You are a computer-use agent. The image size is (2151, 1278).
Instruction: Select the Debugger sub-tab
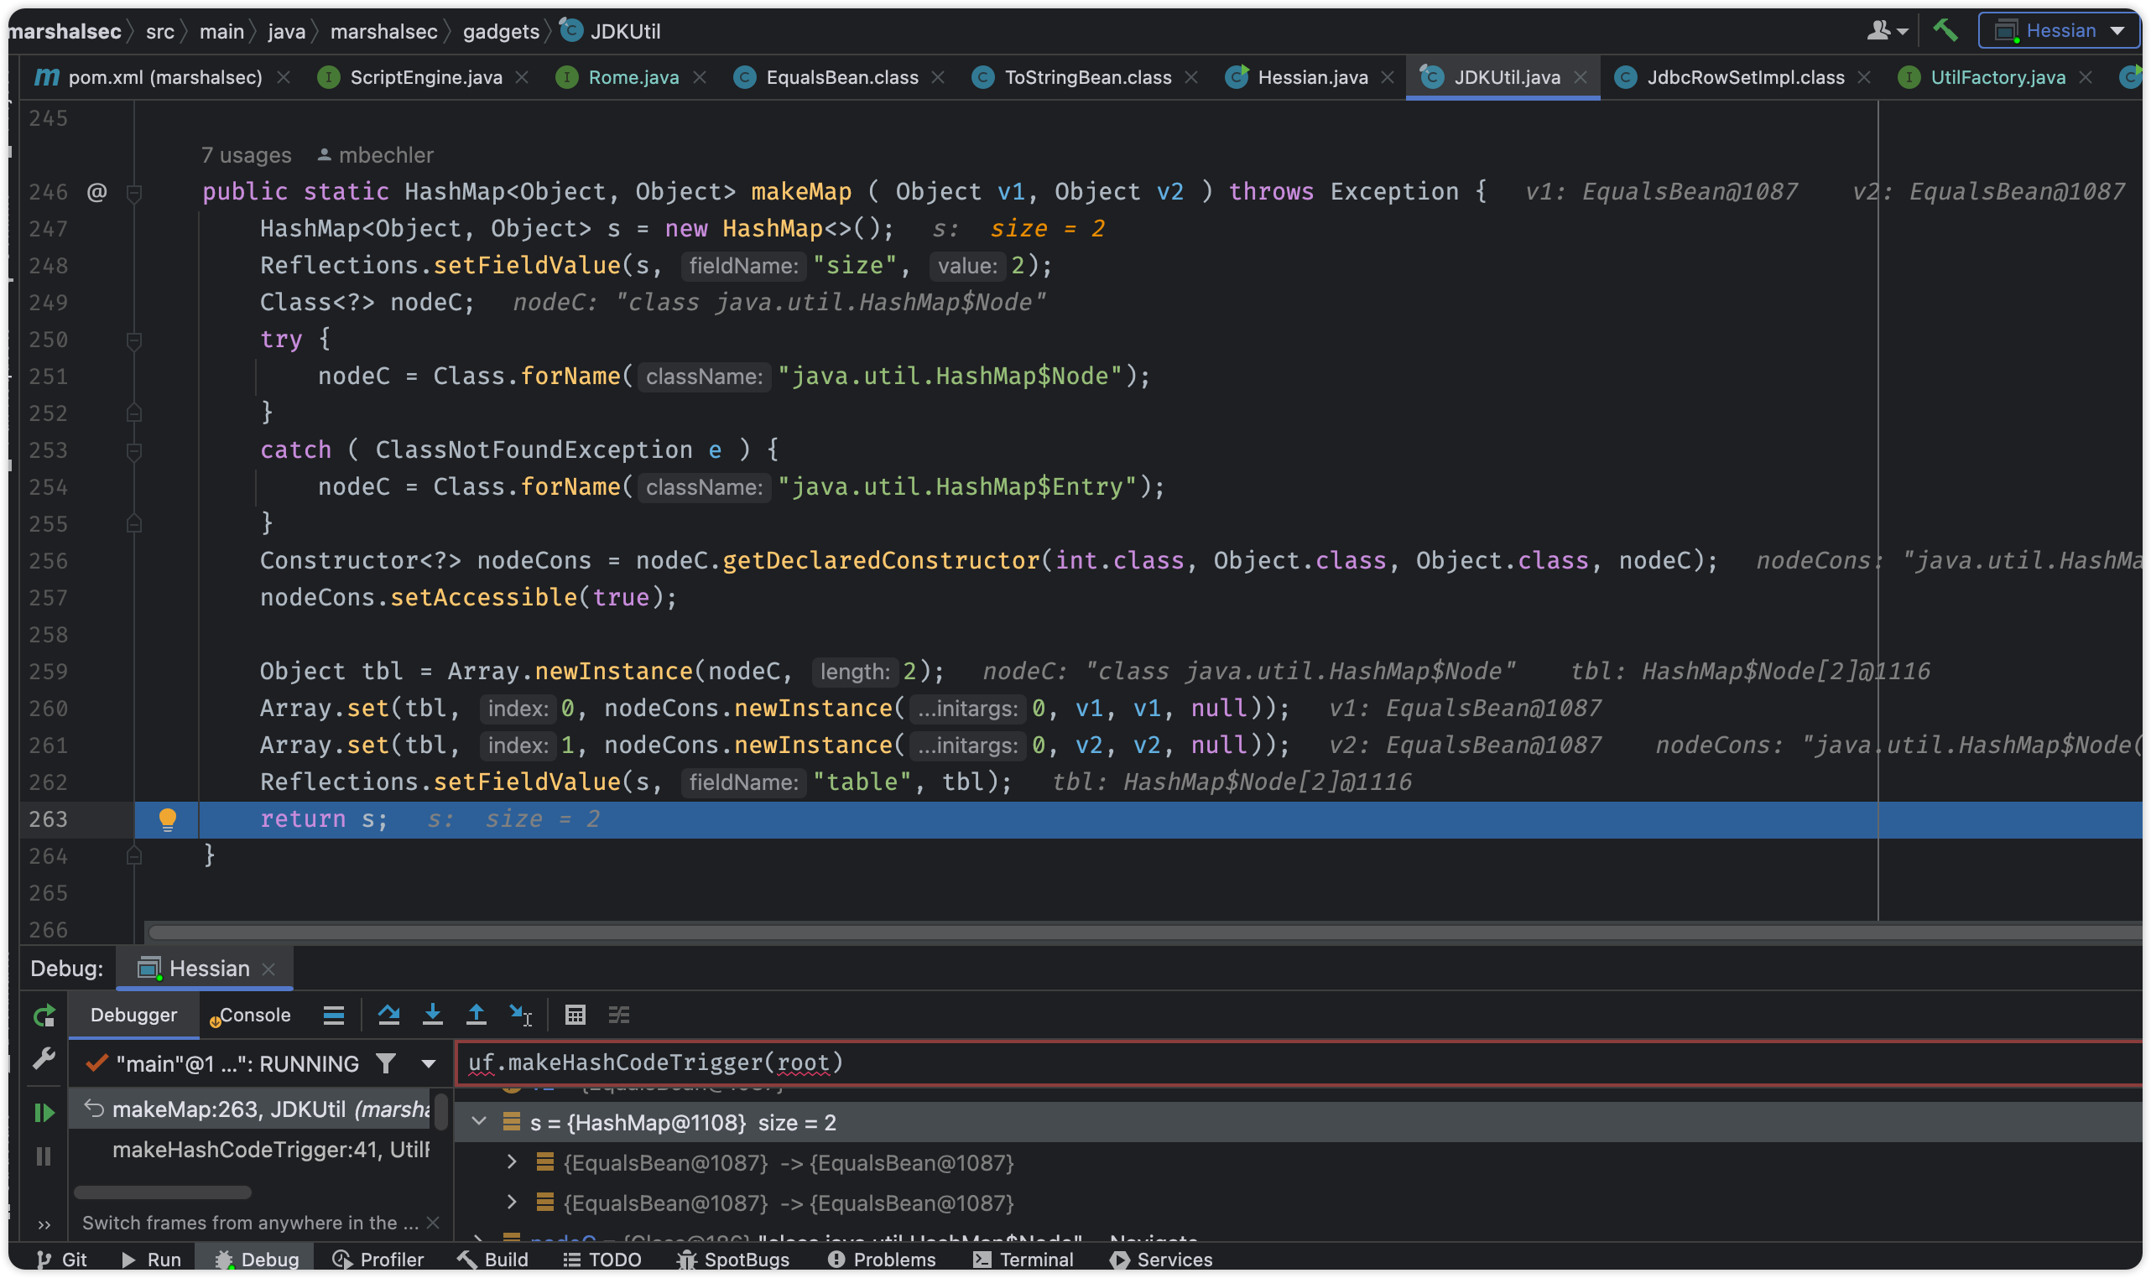133,1016
